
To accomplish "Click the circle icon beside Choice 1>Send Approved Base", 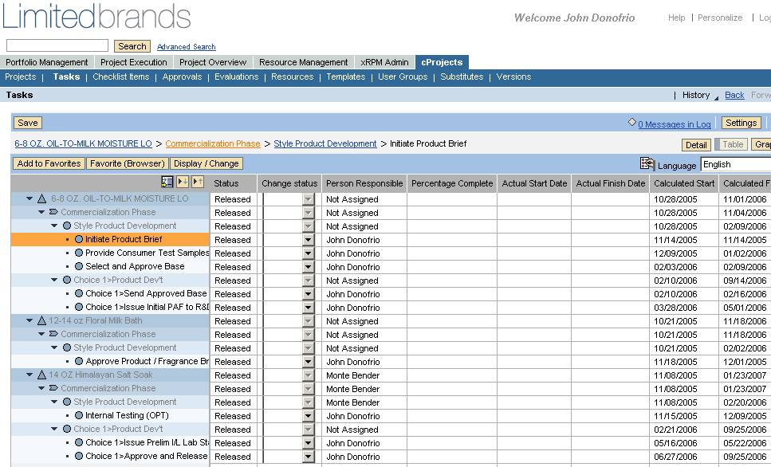I will [x=79, y=293].
